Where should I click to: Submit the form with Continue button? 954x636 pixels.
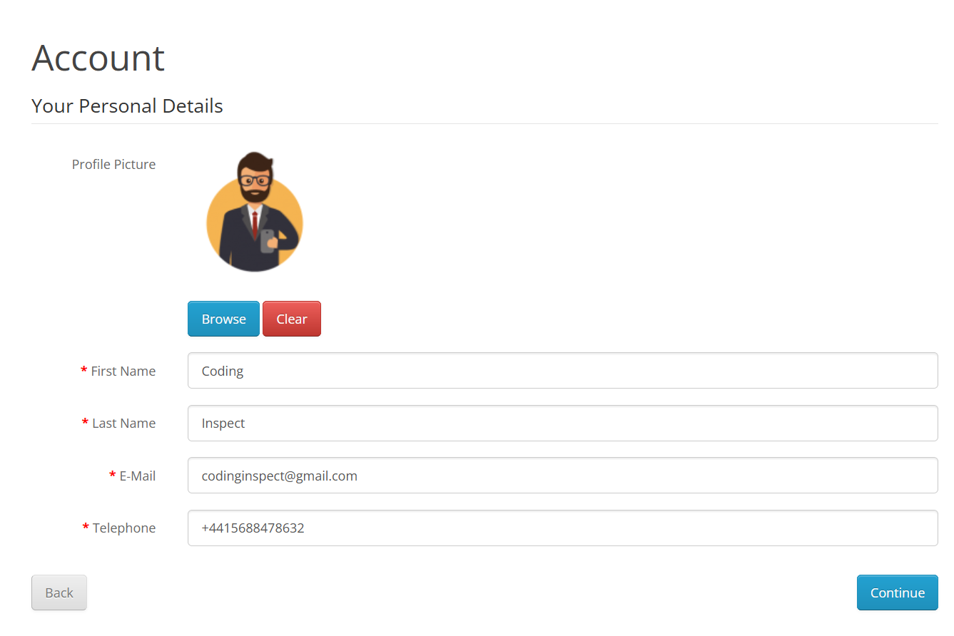pos(898,593)
